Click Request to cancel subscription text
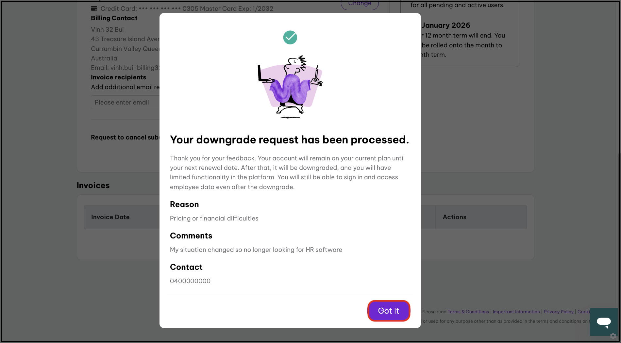This screenshot has width=621, height=343. click(x=125, y=138)
